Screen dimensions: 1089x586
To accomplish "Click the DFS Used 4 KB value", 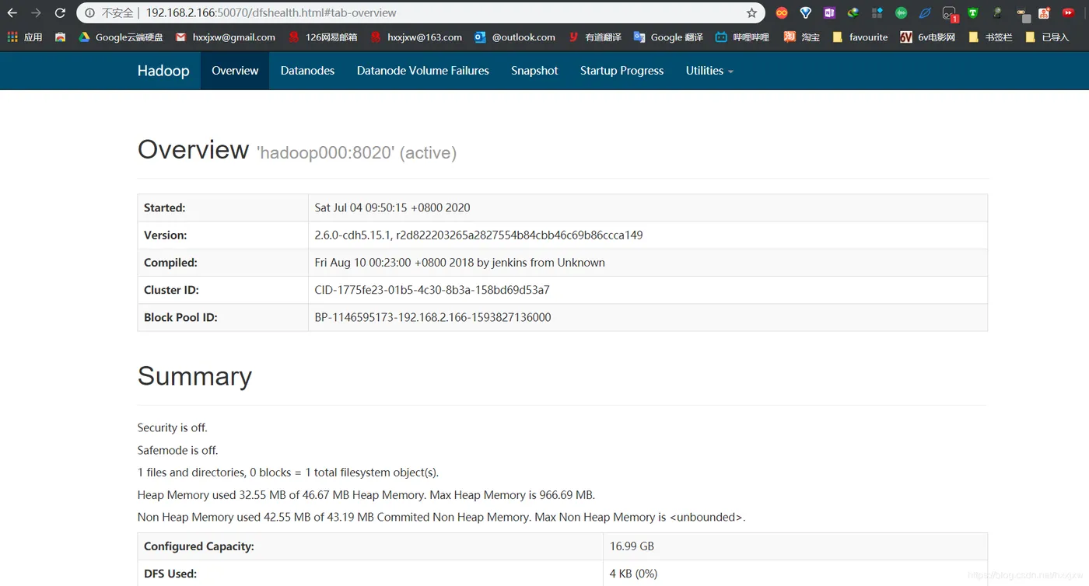I will click(633, 574).
